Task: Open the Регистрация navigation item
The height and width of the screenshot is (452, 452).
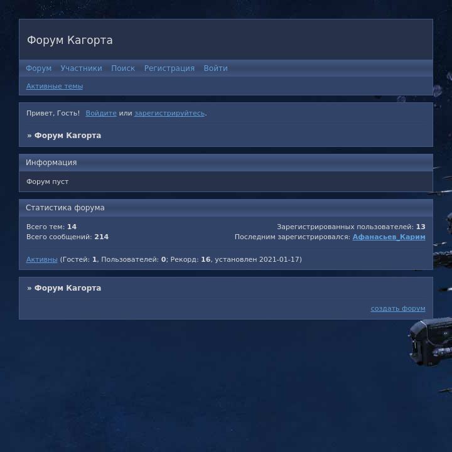Action: point(169,68)
